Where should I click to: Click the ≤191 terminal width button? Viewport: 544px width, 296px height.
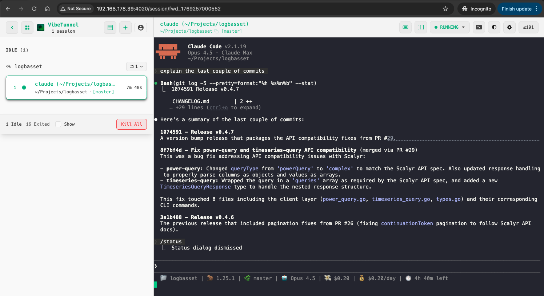pyautogui.click(x=528, y=27)
